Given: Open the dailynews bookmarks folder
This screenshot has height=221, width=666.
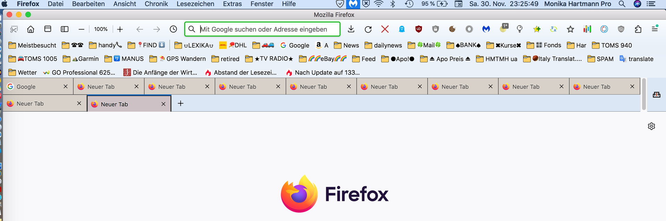Looking at the screenshot, I should [383, 45].
